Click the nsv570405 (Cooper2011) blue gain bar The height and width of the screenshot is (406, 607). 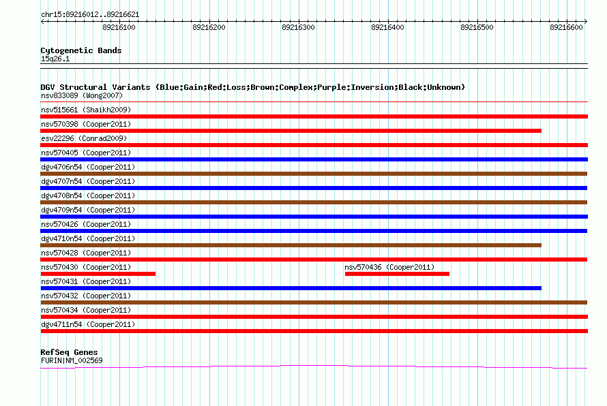coord(314,159)
